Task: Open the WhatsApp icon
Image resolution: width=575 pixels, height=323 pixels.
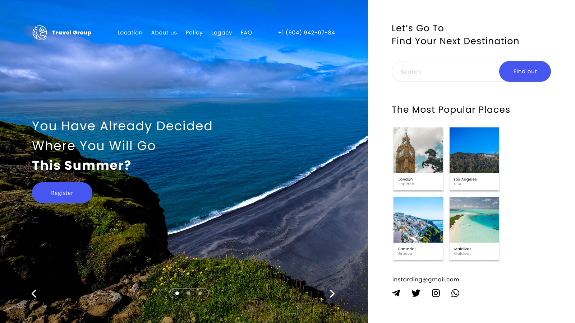Action: [455, 293]
